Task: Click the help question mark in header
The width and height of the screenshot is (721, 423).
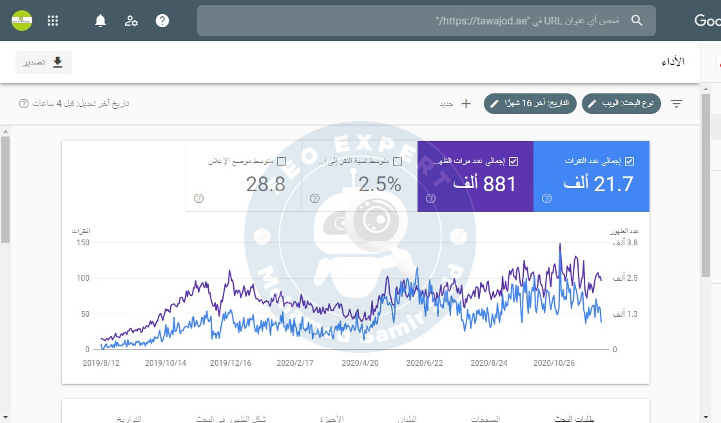Action: coord(162,21)
